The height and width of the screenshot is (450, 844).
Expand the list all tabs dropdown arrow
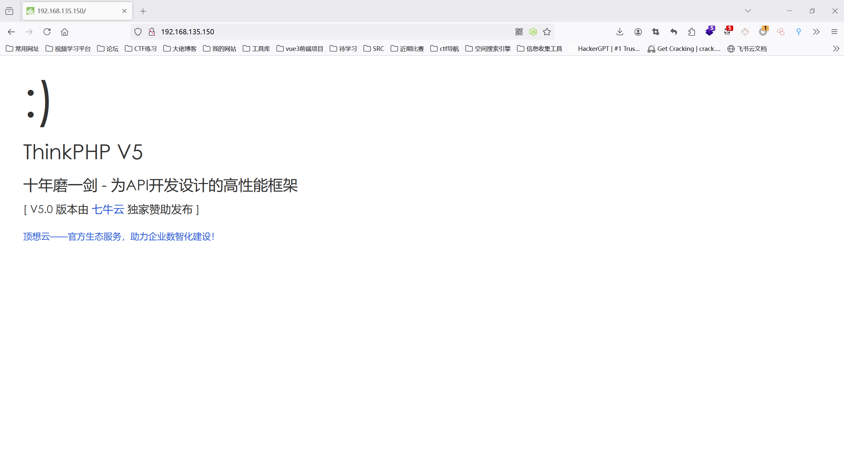tap(748, 11)
